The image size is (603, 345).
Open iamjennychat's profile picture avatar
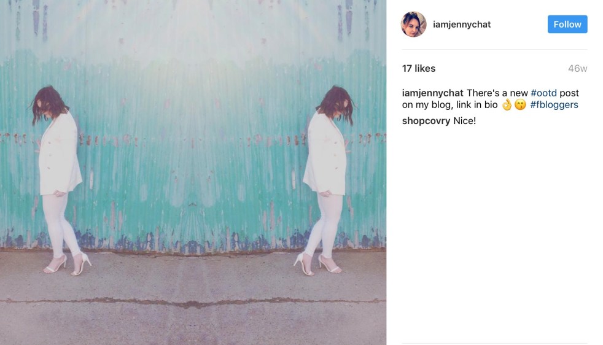[413, 24]
